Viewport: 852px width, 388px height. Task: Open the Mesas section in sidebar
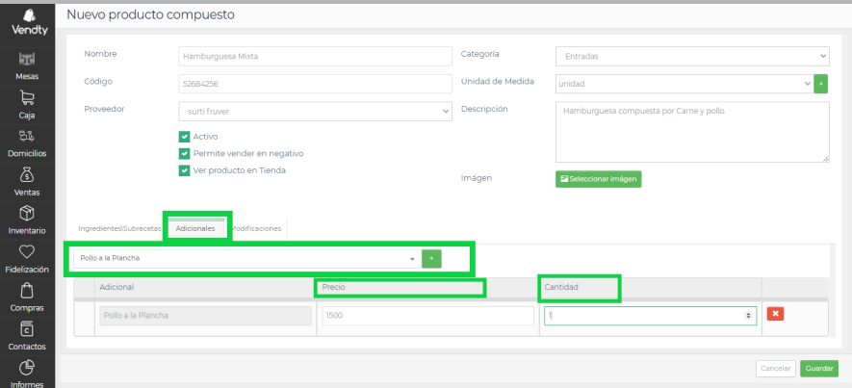(27, 66)
